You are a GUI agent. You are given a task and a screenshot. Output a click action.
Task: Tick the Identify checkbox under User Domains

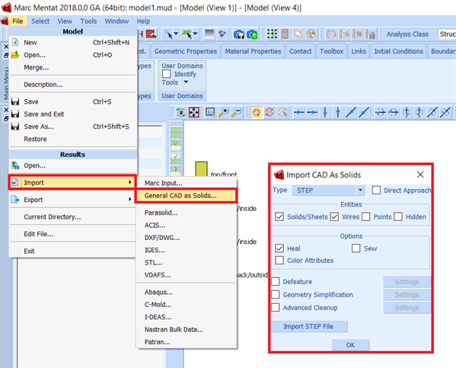coord(167,74)
